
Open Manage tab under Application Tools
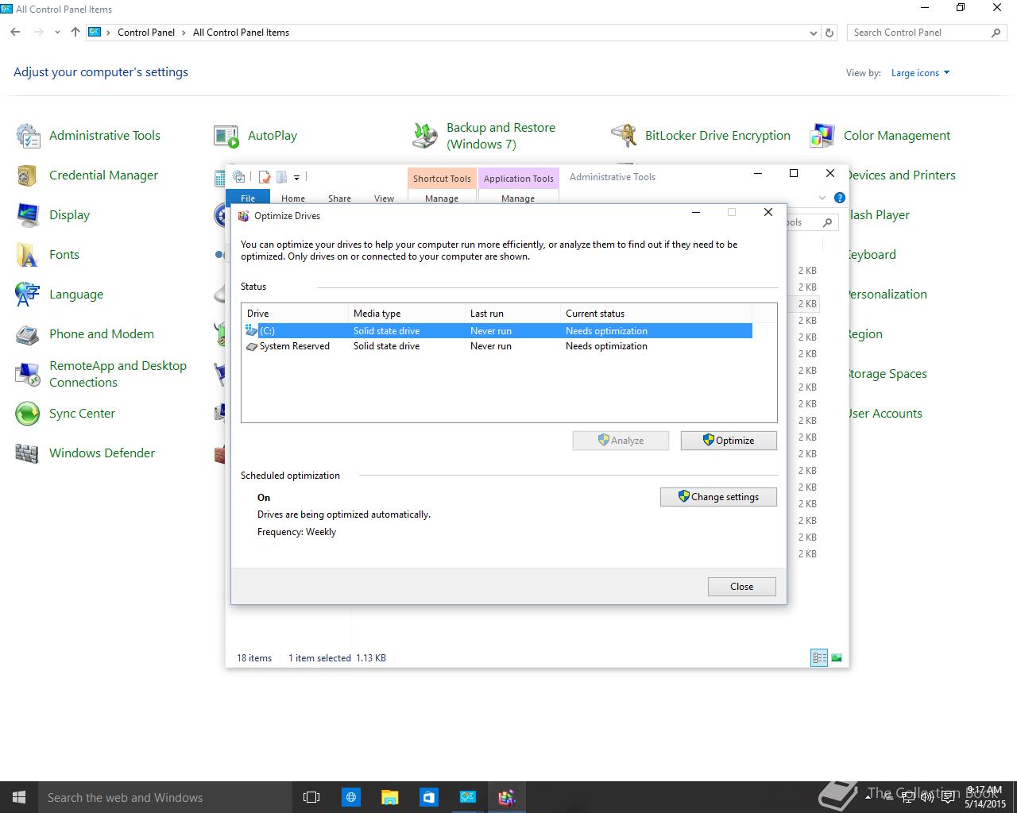(x=518, y=198)
